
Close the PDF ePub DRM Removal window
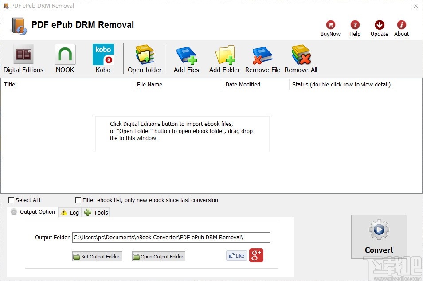[416, 6]
